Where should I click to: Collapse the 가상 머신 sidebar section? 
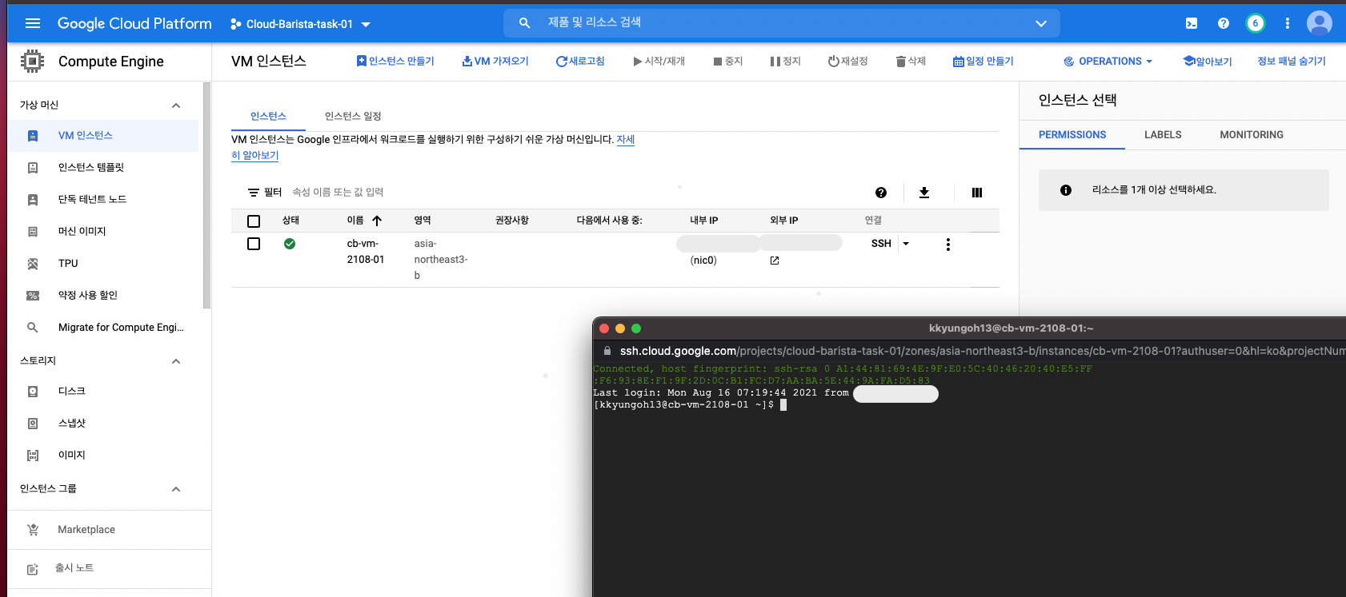coord(176,105)
